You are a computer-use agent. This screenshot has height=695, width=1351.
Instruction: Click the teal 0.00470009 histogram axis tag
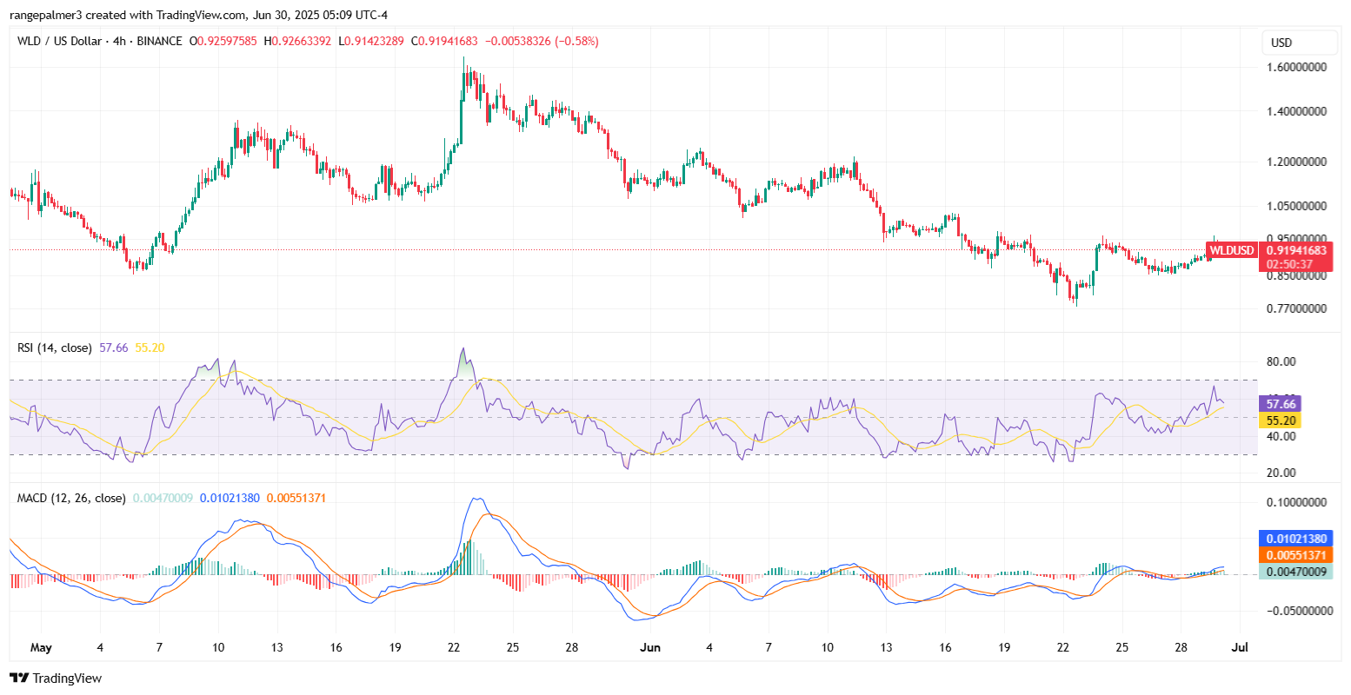pyautogui.click(x=1294, y=572)
